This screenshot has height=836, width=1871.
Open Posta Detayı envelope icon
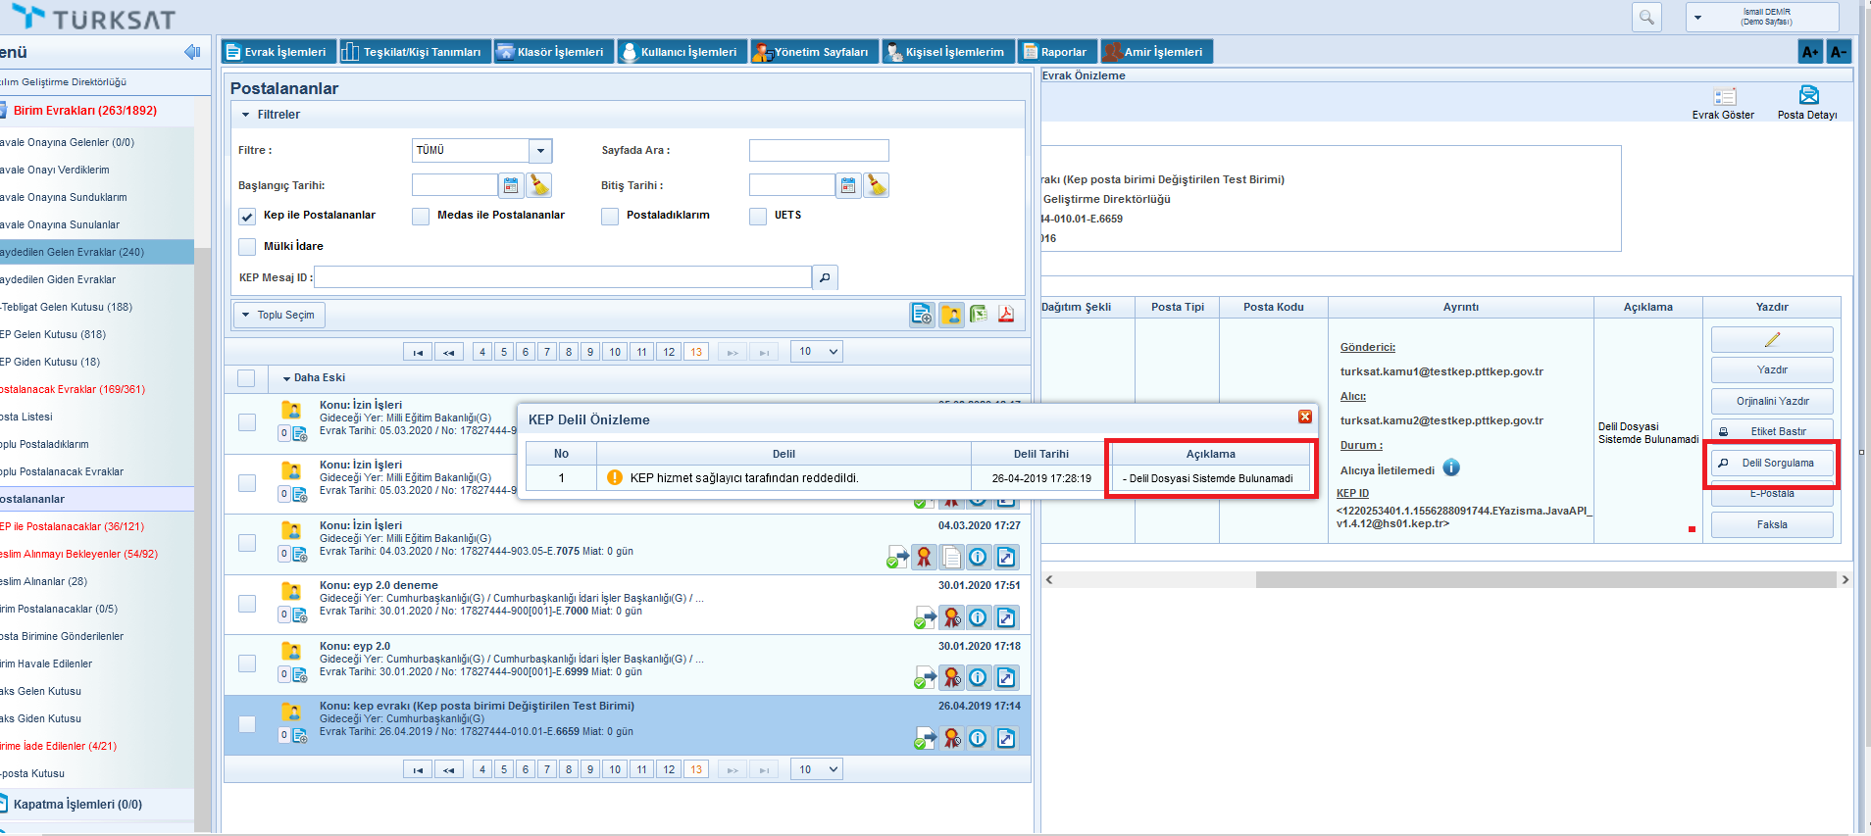pyautogui.click(x=1808, y=95)
